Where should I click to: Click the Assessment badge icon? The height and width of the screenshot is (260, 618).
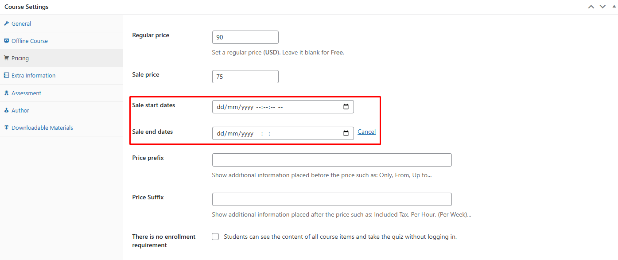[x=6, y=93]
